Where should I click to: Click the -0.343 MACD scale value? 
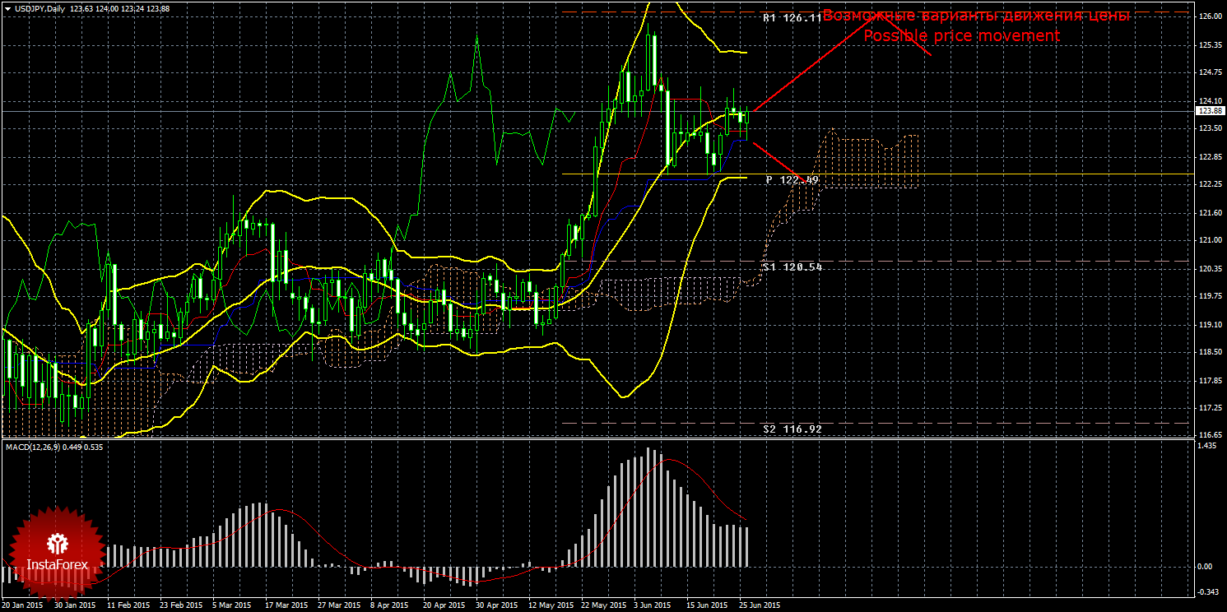1207,592
